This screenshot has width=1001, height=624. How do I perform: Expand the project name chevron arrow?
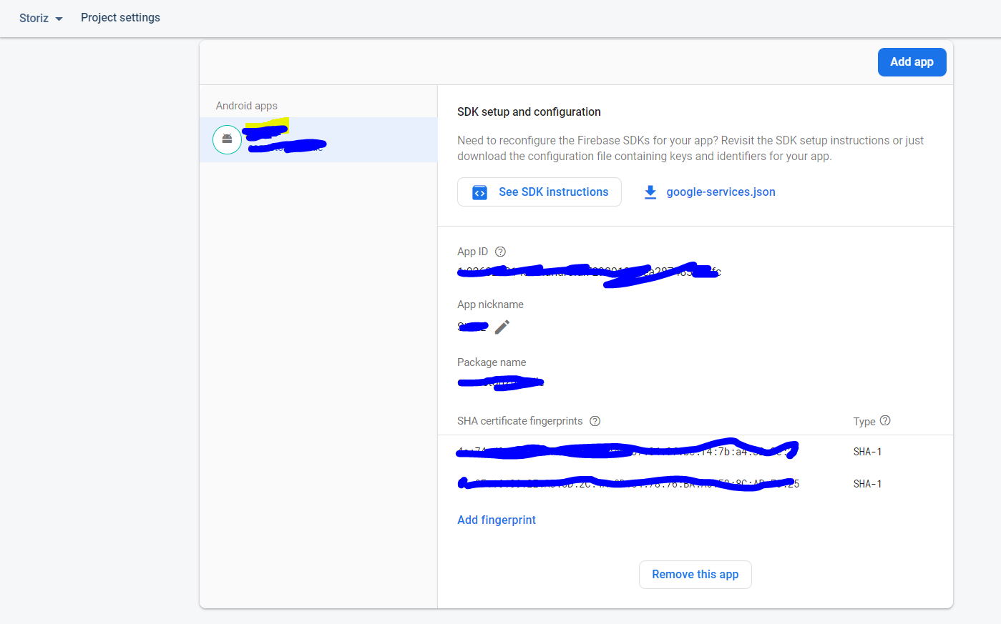click(x=60, y=19)
